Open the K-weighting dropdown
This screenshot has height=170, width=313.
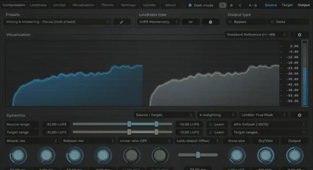[x=217, y=115]
